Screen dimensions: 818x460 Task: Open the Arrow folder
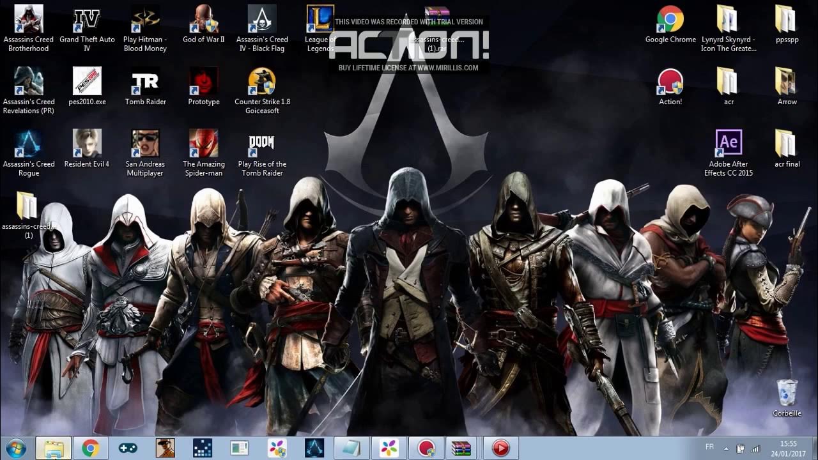(787, 87)
